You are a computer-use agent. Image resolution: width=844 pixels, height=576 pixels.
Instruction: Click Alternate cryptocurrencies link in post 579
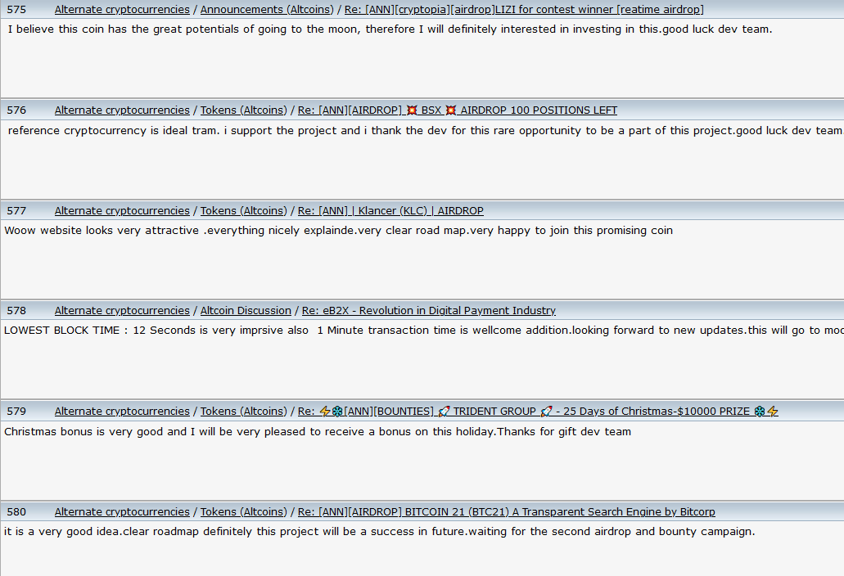(x=122, y=412)
